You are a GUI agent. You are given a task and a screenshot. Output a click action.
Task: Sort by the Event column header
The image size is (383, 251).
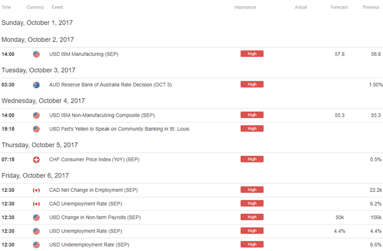tap(57, 7)
